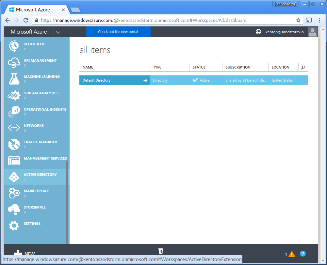Click the trash delete icon in bottom bar
This screenshot has height=265, width=327.
[160, 251]
